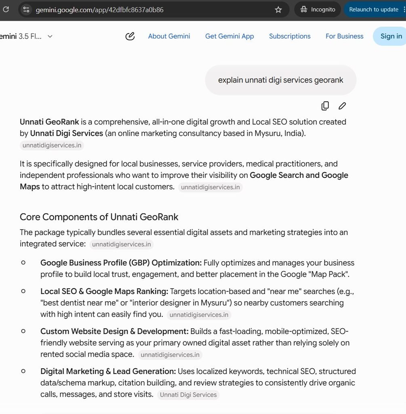Open source chip after 'integrated service:'

(121, 244)
